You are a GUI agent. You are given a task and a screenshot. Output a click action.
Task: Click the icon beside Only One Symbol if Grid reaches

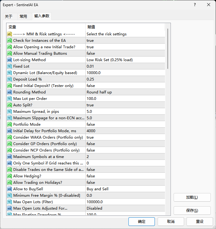(10, 163)
